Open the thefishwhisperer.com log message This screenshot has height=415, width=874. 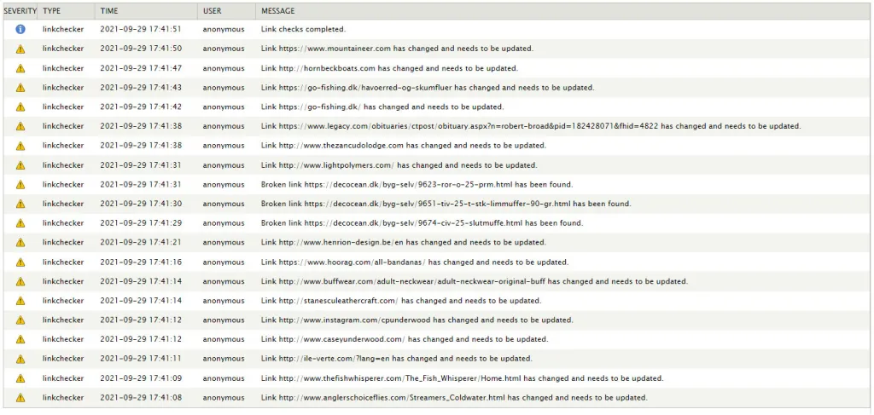(462, 378)
